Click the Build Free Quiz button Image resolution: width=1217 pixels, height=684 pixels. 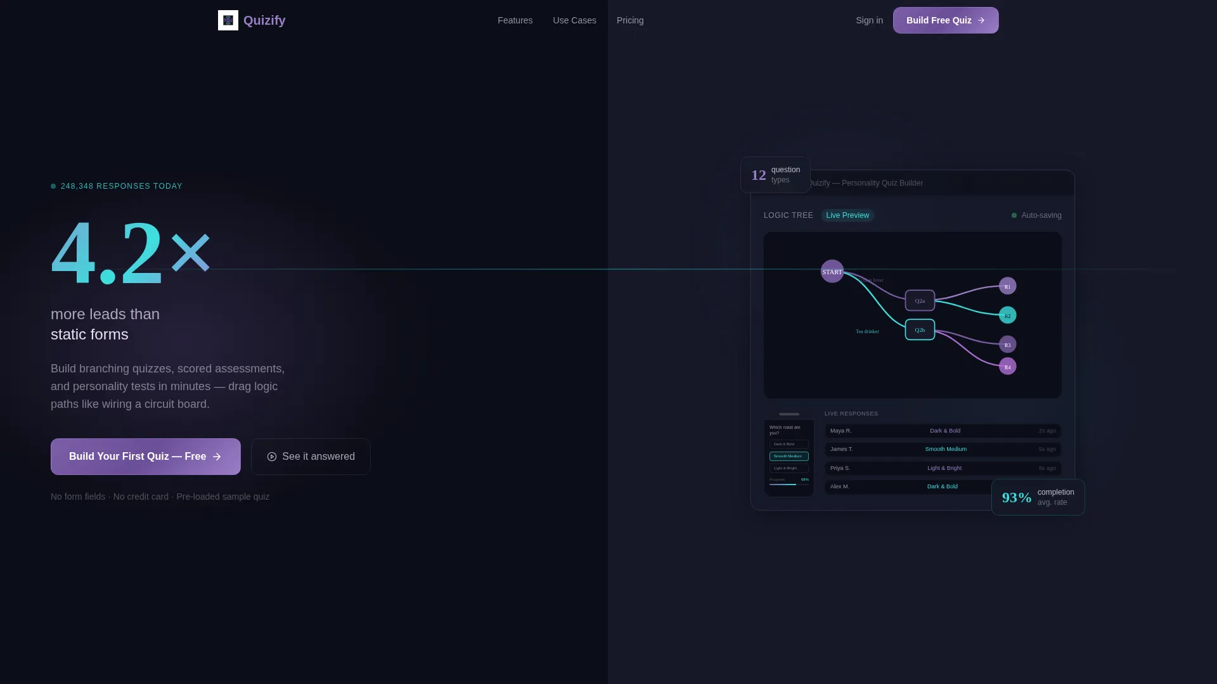tap(946, 20)
